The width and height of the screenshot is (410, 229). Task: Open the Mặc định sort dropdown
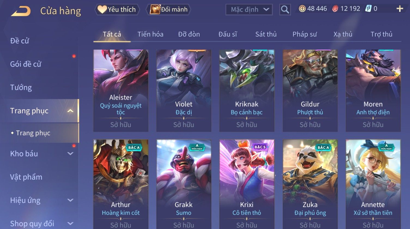click(249, 10)
